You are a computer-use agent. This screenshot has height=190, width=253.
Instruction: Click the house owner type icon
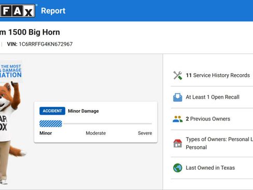(178, 143)
